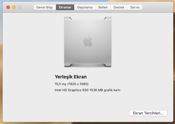Select the Ekranlar tab

65,7
